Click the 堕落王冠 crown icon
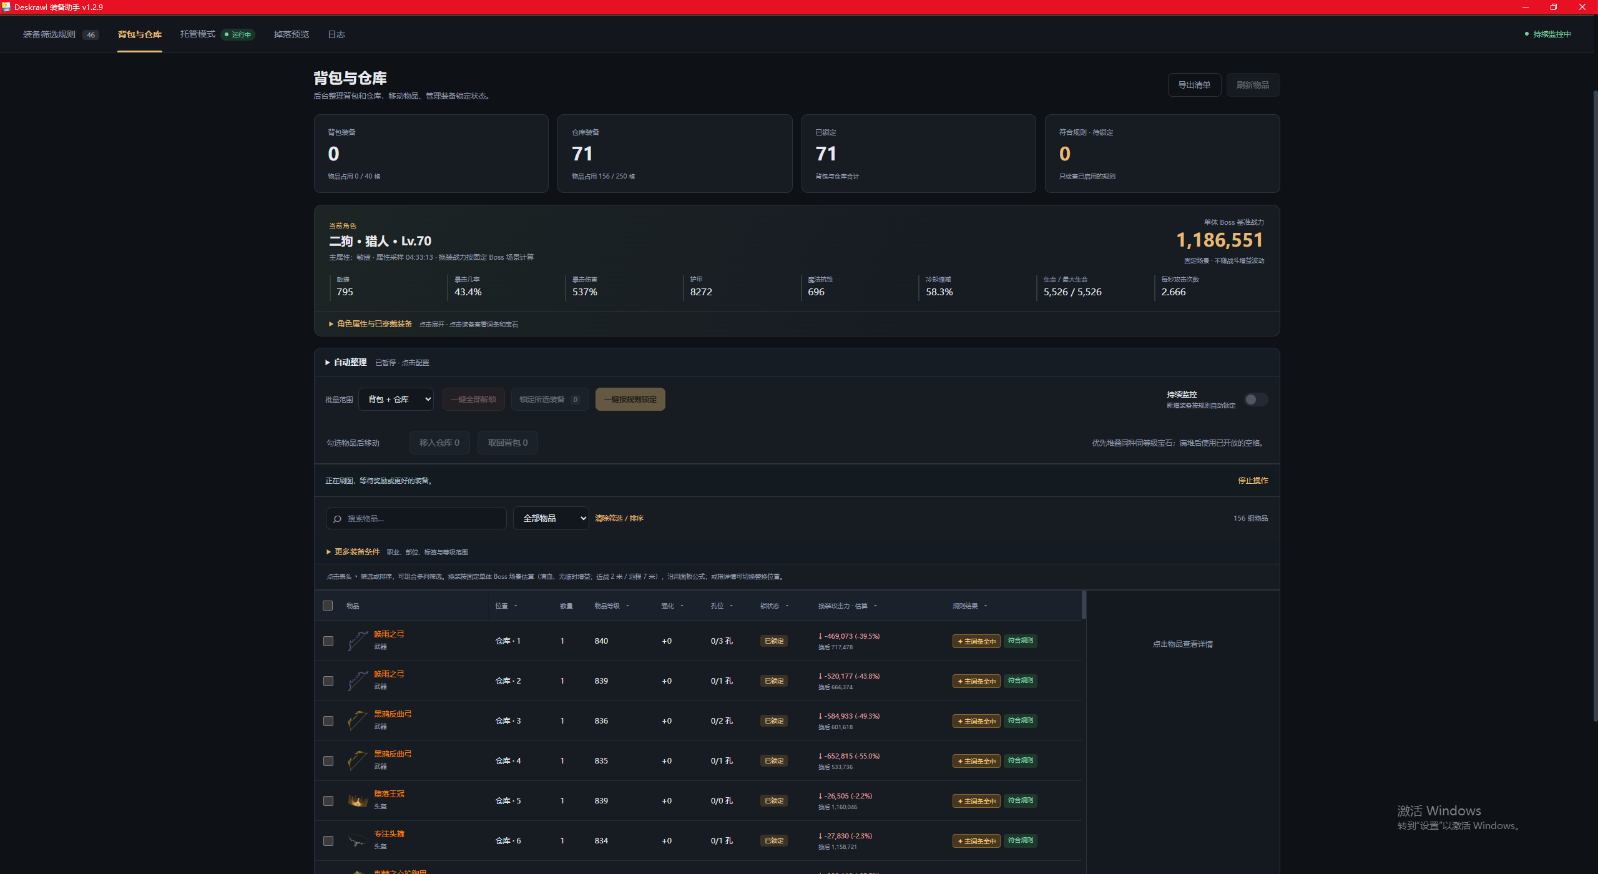This screenshot has height=874, width=1598. [358, 801]
